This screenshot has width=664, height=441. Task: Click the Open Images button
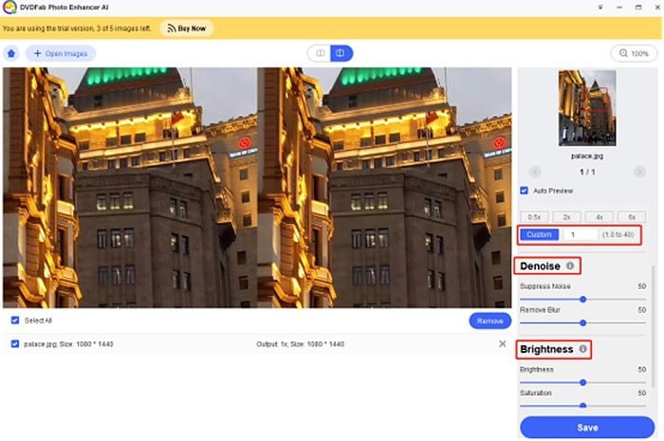coord(61,53)
